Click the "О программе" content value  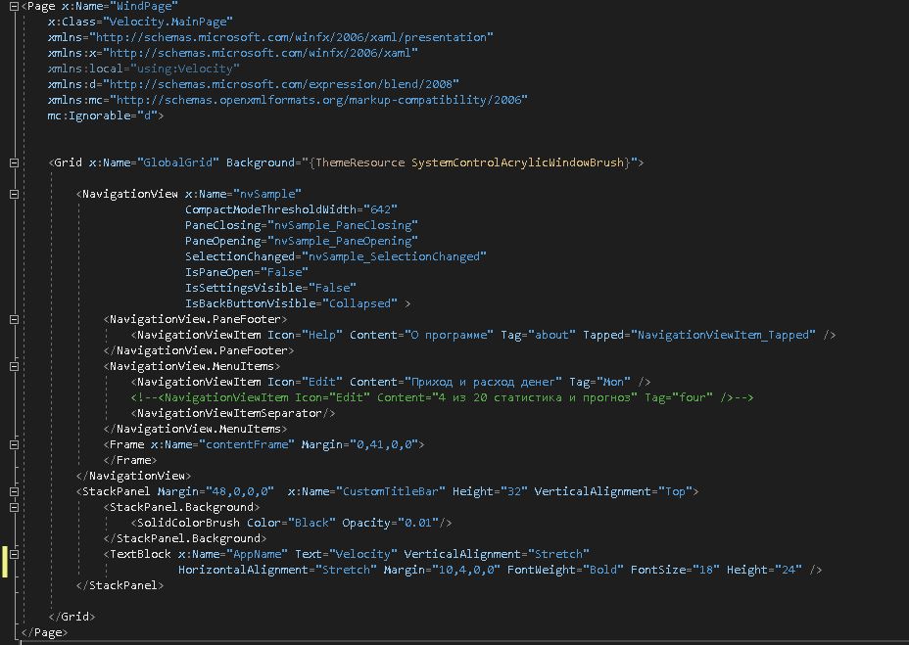[449, 335]
